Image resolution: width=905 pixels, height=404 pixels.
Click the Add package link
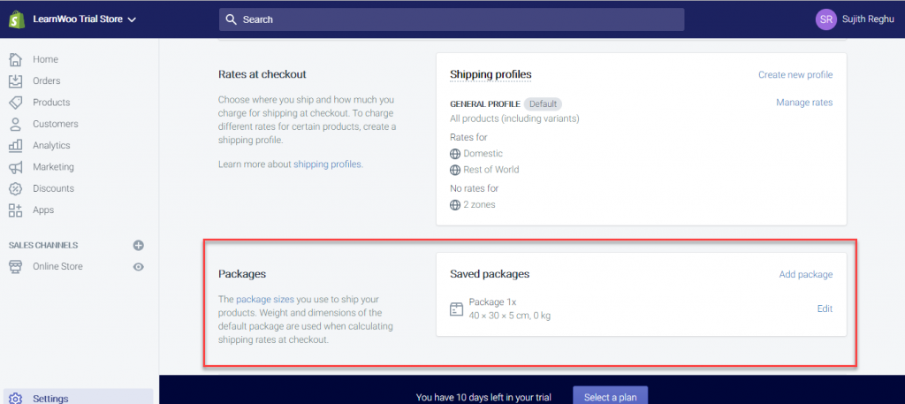pos(806,275)
